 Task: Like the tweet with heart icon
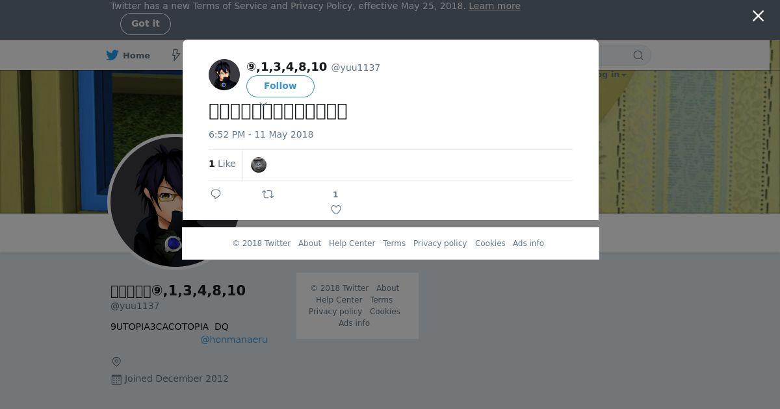pos(336,210)
